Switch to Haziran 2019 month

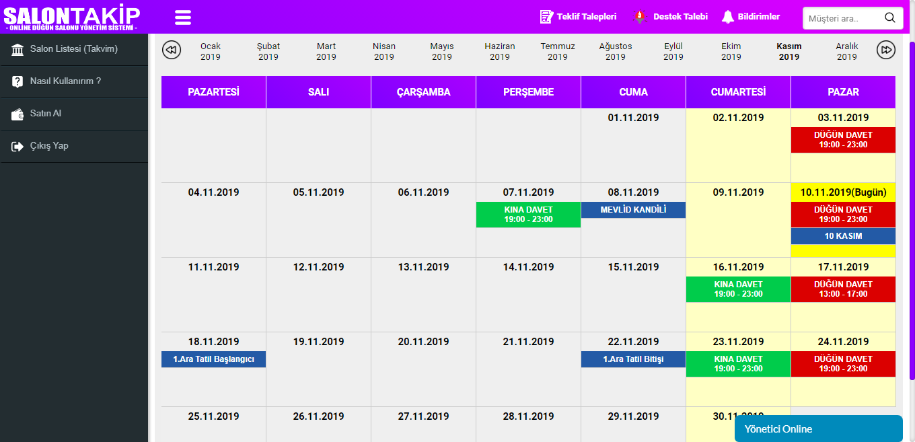(500, 52)
